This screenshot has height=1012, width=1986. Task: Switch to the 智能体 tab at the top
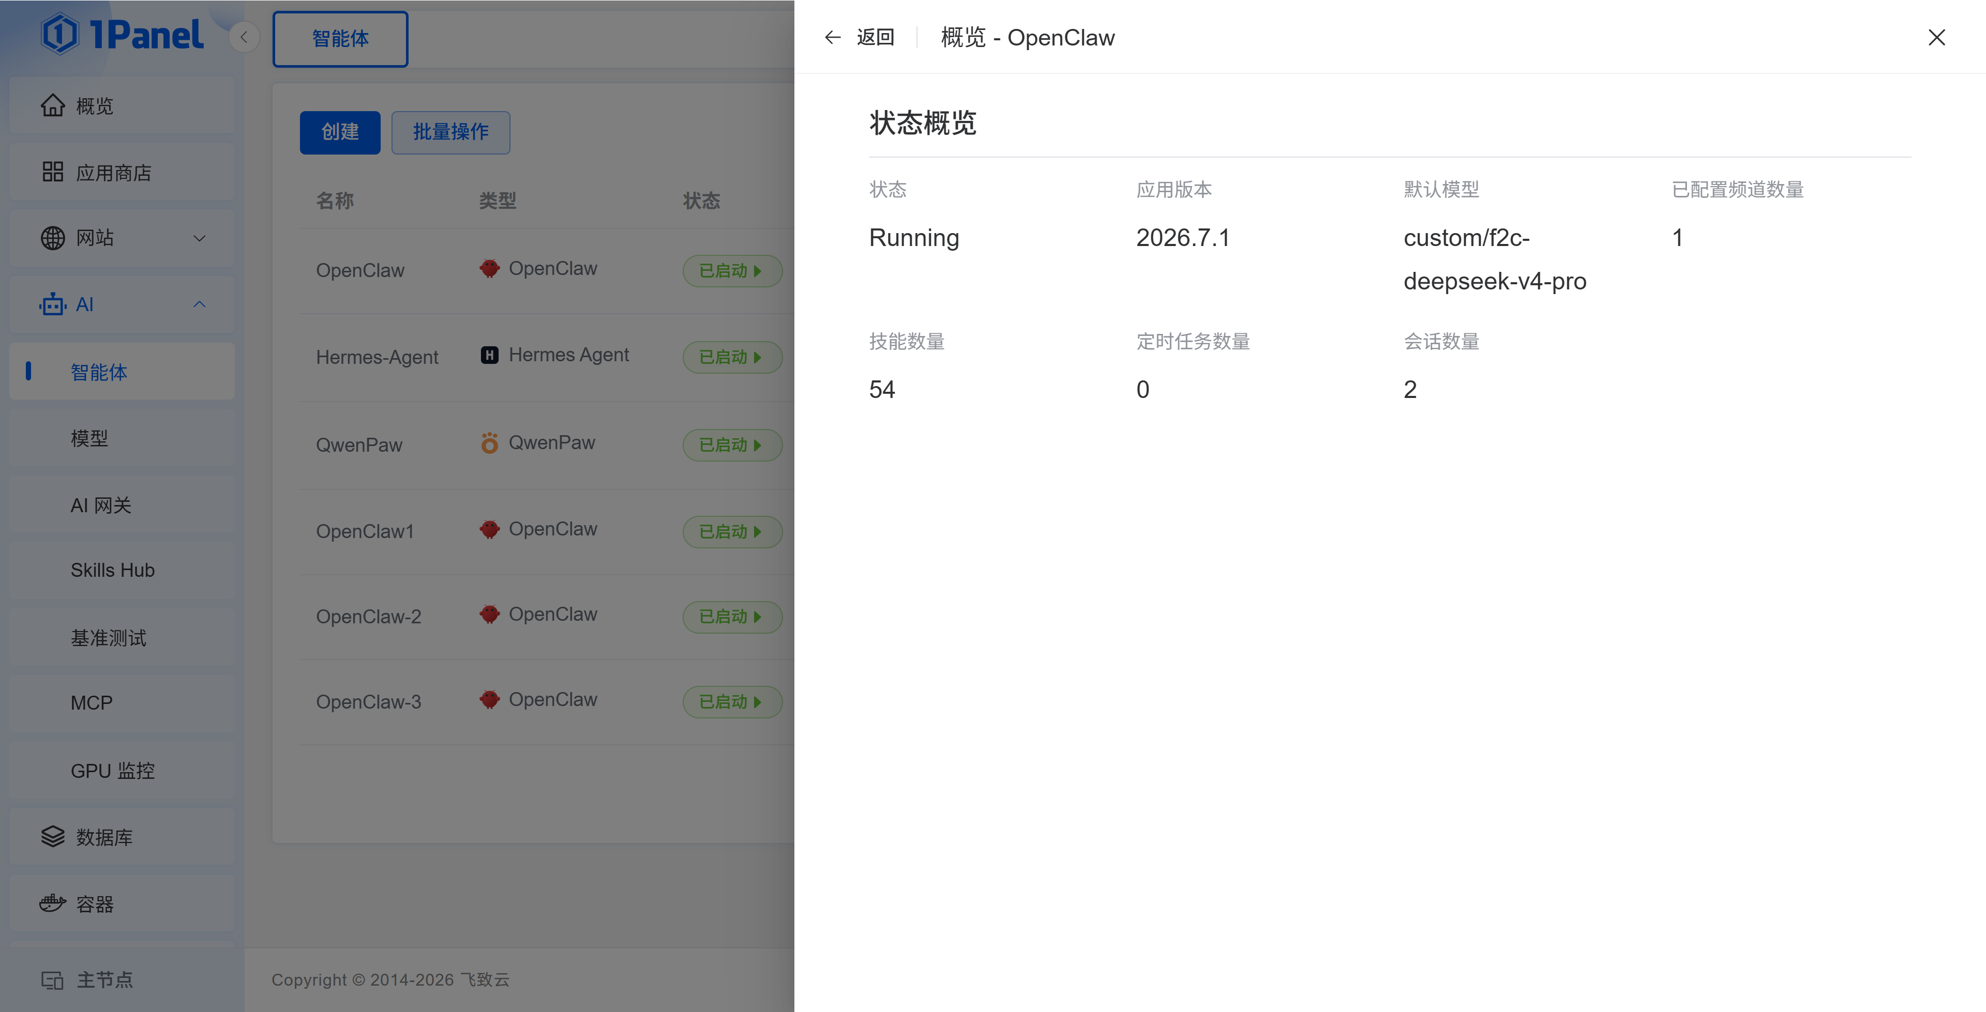340,39
